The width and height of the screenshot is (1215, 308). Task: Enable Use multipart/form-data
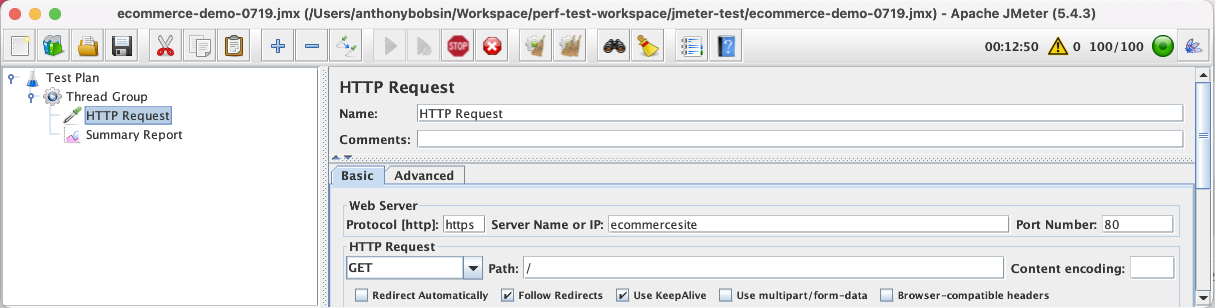coord(726,295)
